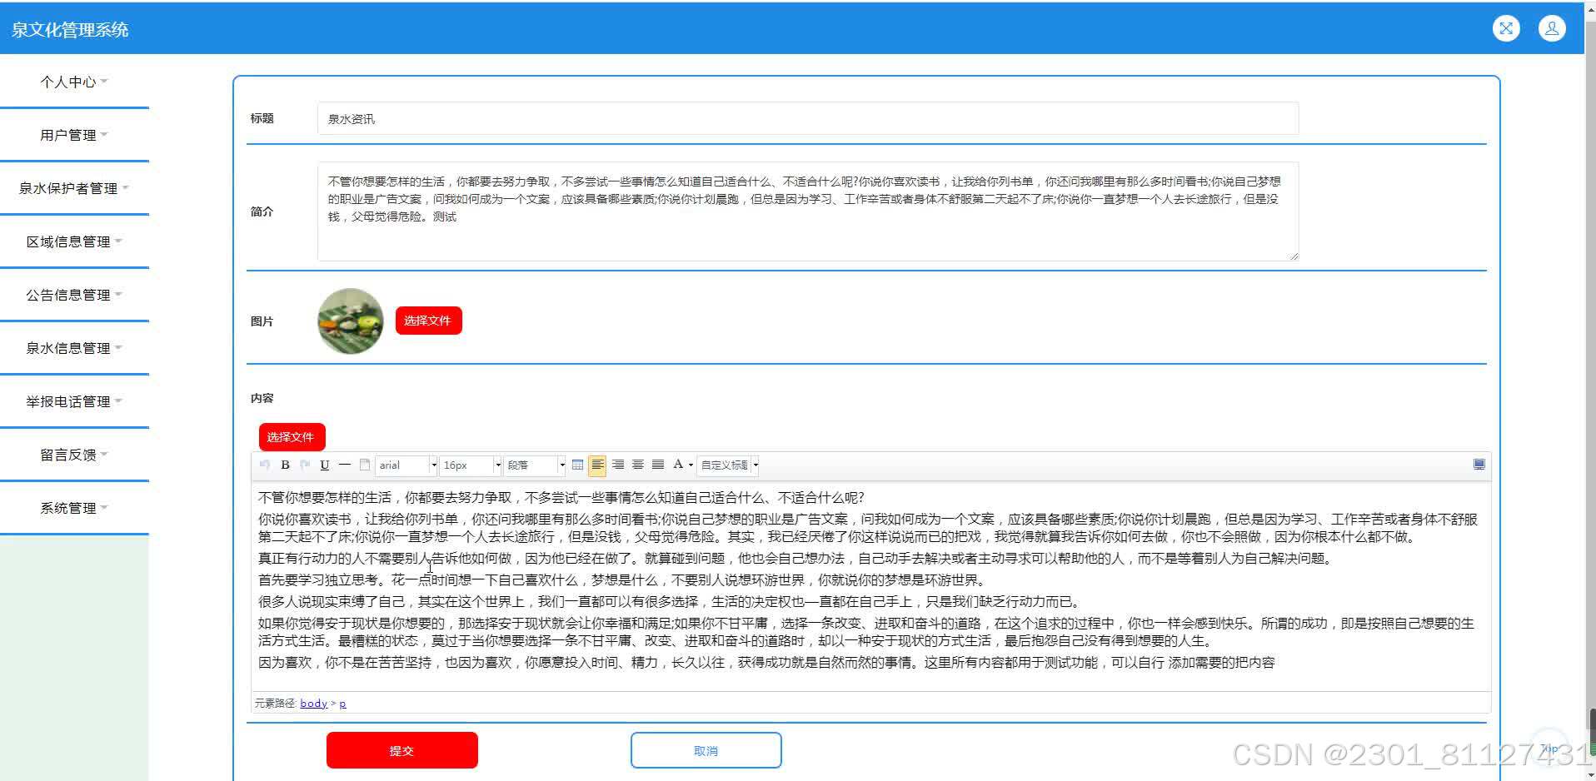Click the Top back-to-top button
1596x781 pixels.
click(1549, 749)
